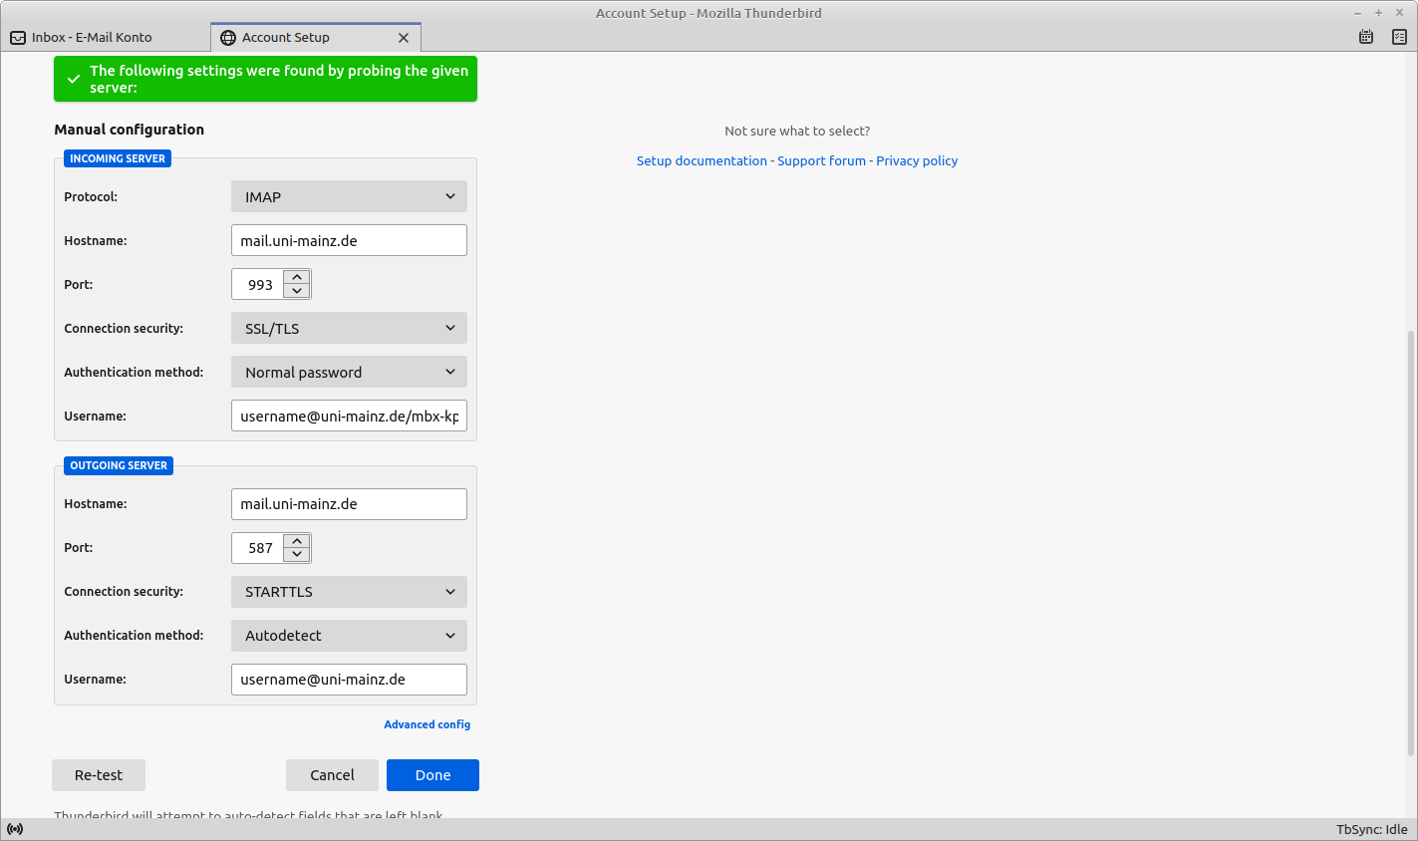Click the outgoing Port 587 field
This screenshot has width=1418, height=841.
tap(259, 548)
